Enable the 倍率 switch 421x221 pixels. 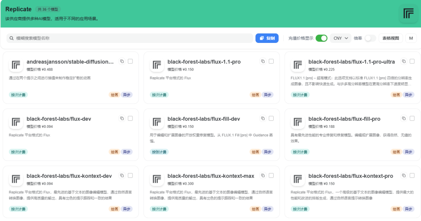pyautogui.click(x=370, y=38)
